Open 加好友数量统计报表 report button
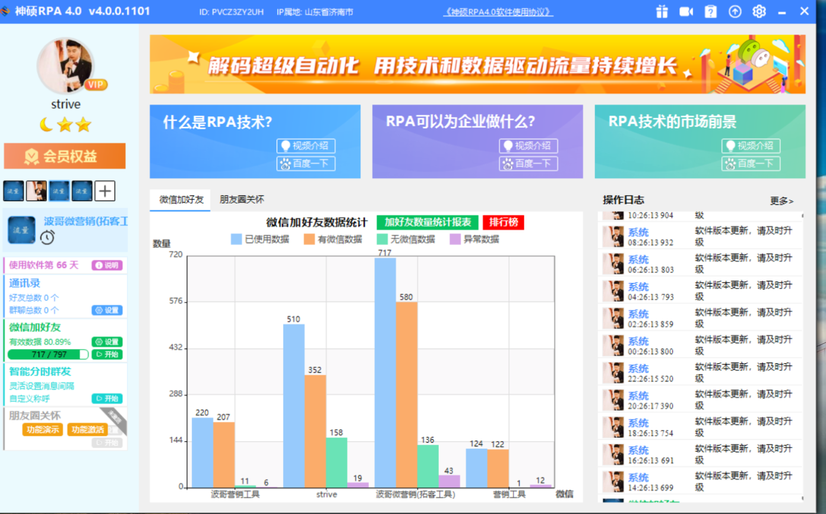This screenshot has height=514, width=826. click(428, 222)
